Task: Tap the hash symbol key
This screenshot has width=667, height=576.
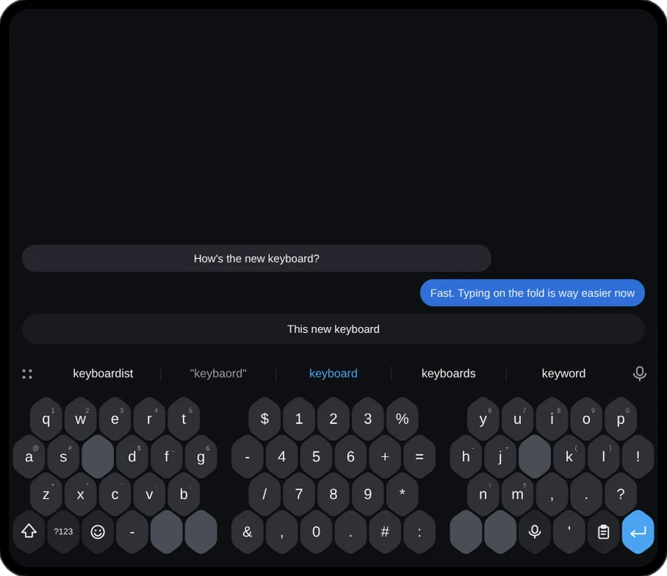Action: point(385,532)
